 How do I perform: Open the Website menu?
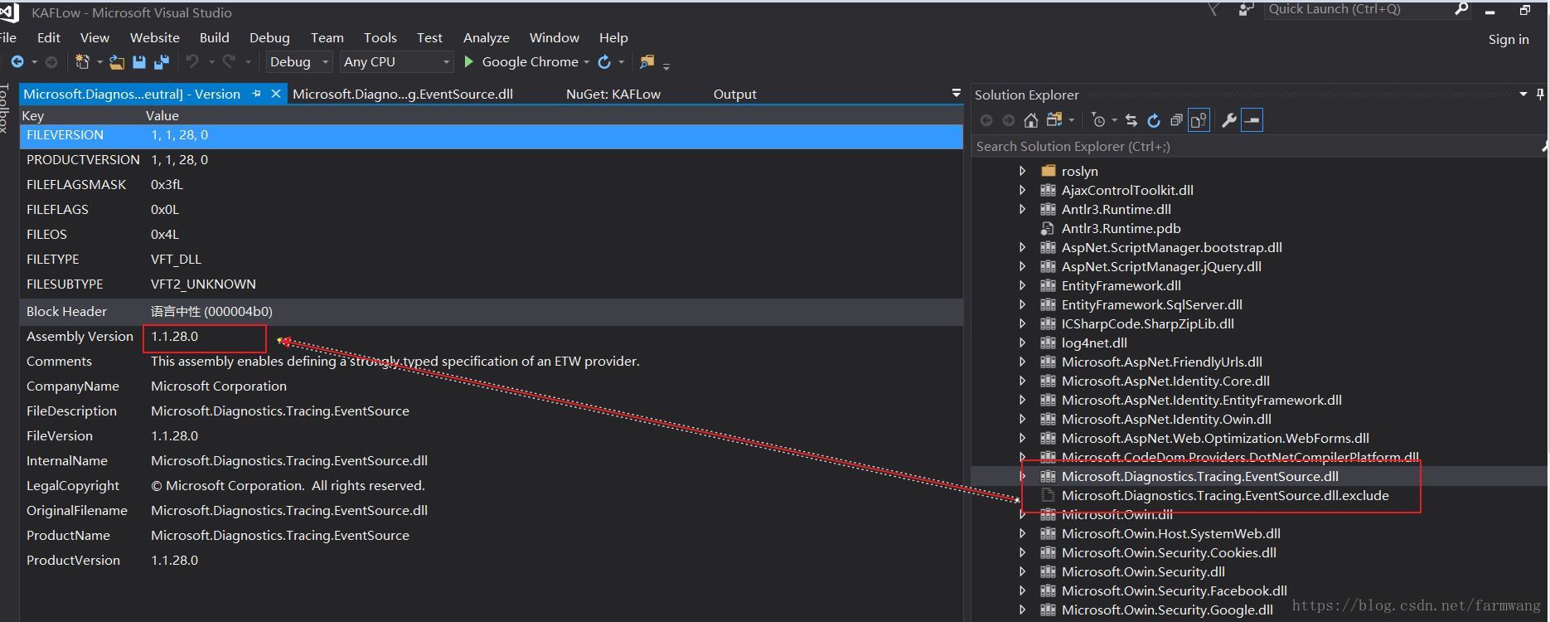[x=154, y=37]
